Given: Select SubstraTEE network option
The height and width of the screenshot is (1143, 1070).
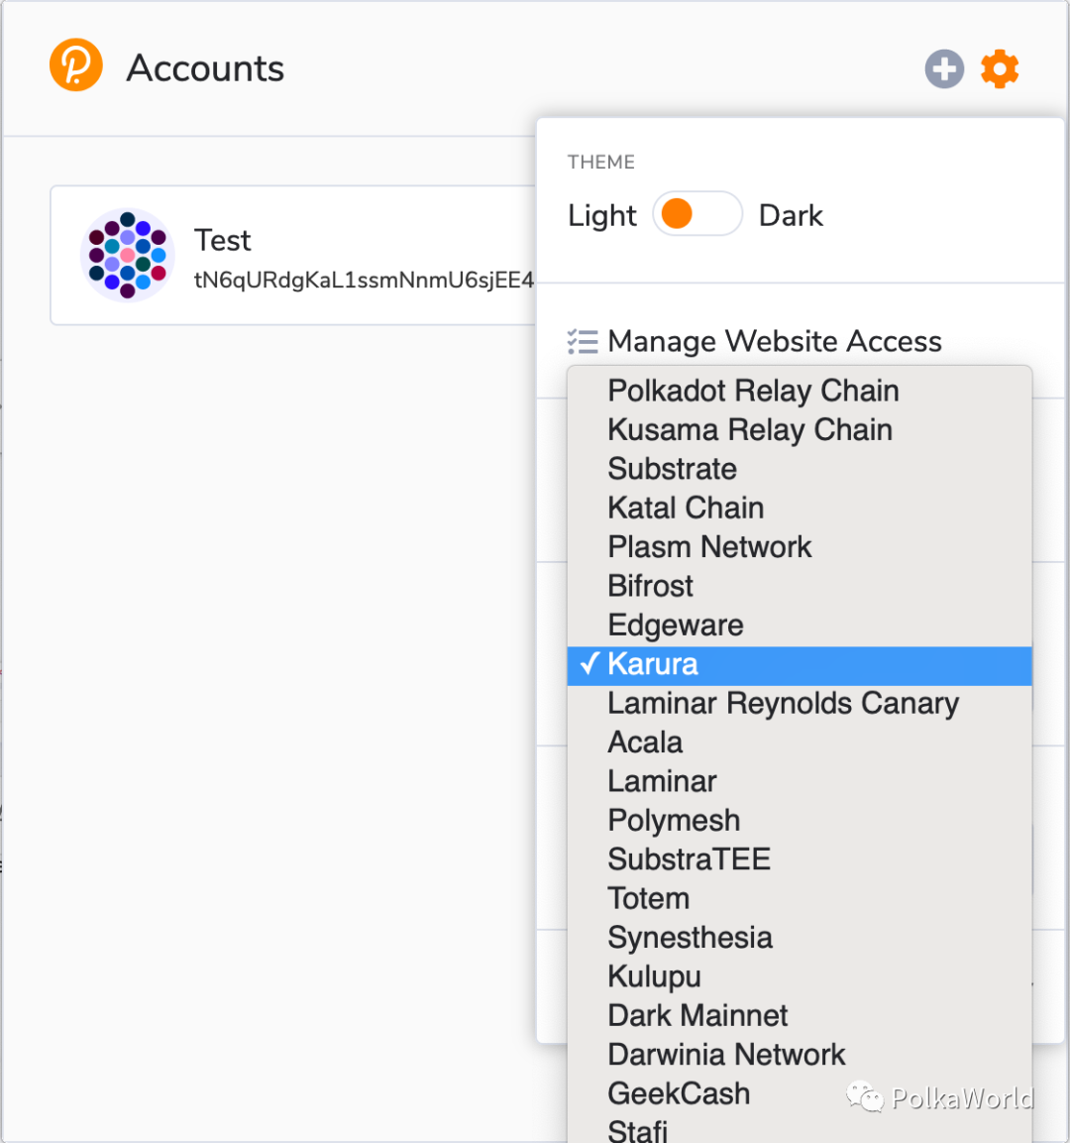Looking at the screenshot, I should click(x=800, y=859).
